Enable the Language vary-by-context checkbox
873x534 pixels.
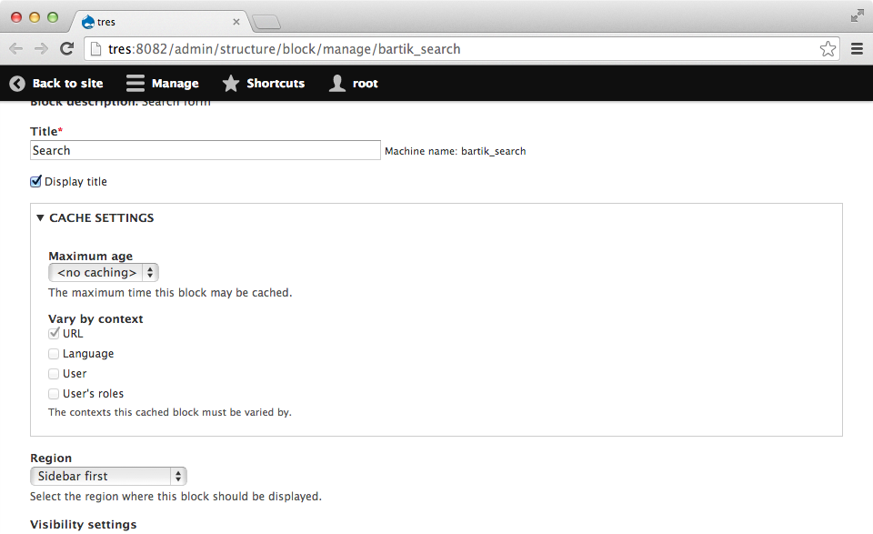(54, 353)
